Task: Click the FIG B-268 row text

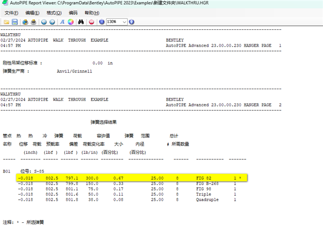Action: coord(209,184)
